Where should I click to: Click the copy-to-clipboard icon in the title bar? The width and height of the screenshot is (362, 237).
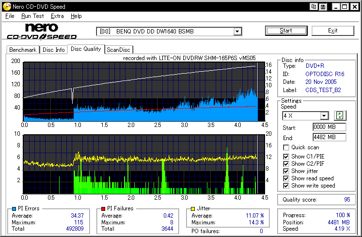314,7
